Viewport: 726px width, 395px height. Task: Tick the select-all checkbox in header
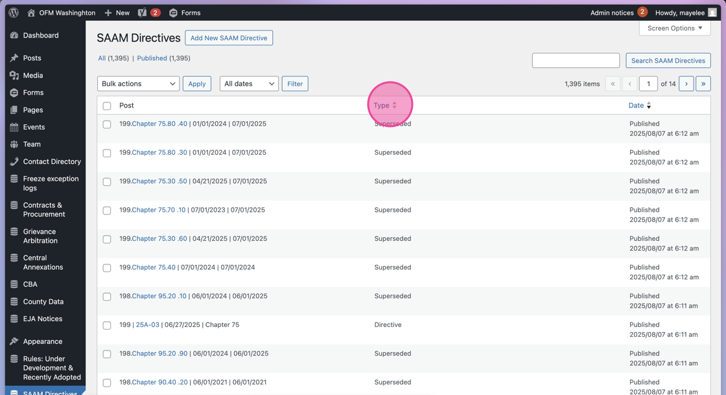pos(107,106)
